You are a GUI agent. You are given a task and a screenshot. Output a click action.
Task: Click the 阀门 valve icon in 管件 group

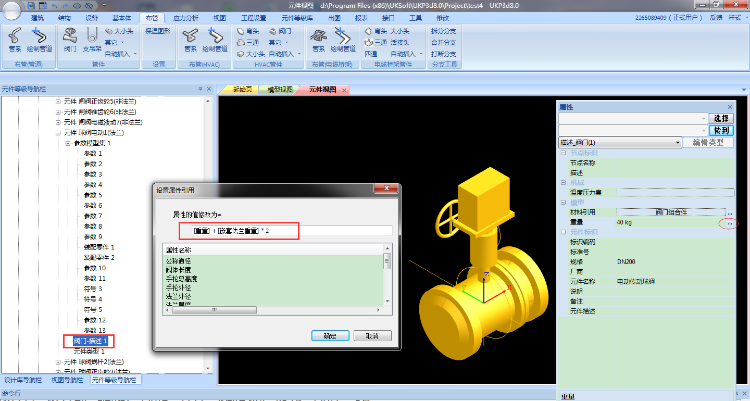[x=70, y=40]
